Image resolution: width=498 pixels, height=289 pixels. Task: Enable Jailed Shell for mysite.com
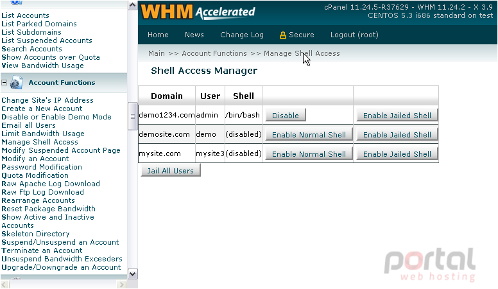coord(397,154)
